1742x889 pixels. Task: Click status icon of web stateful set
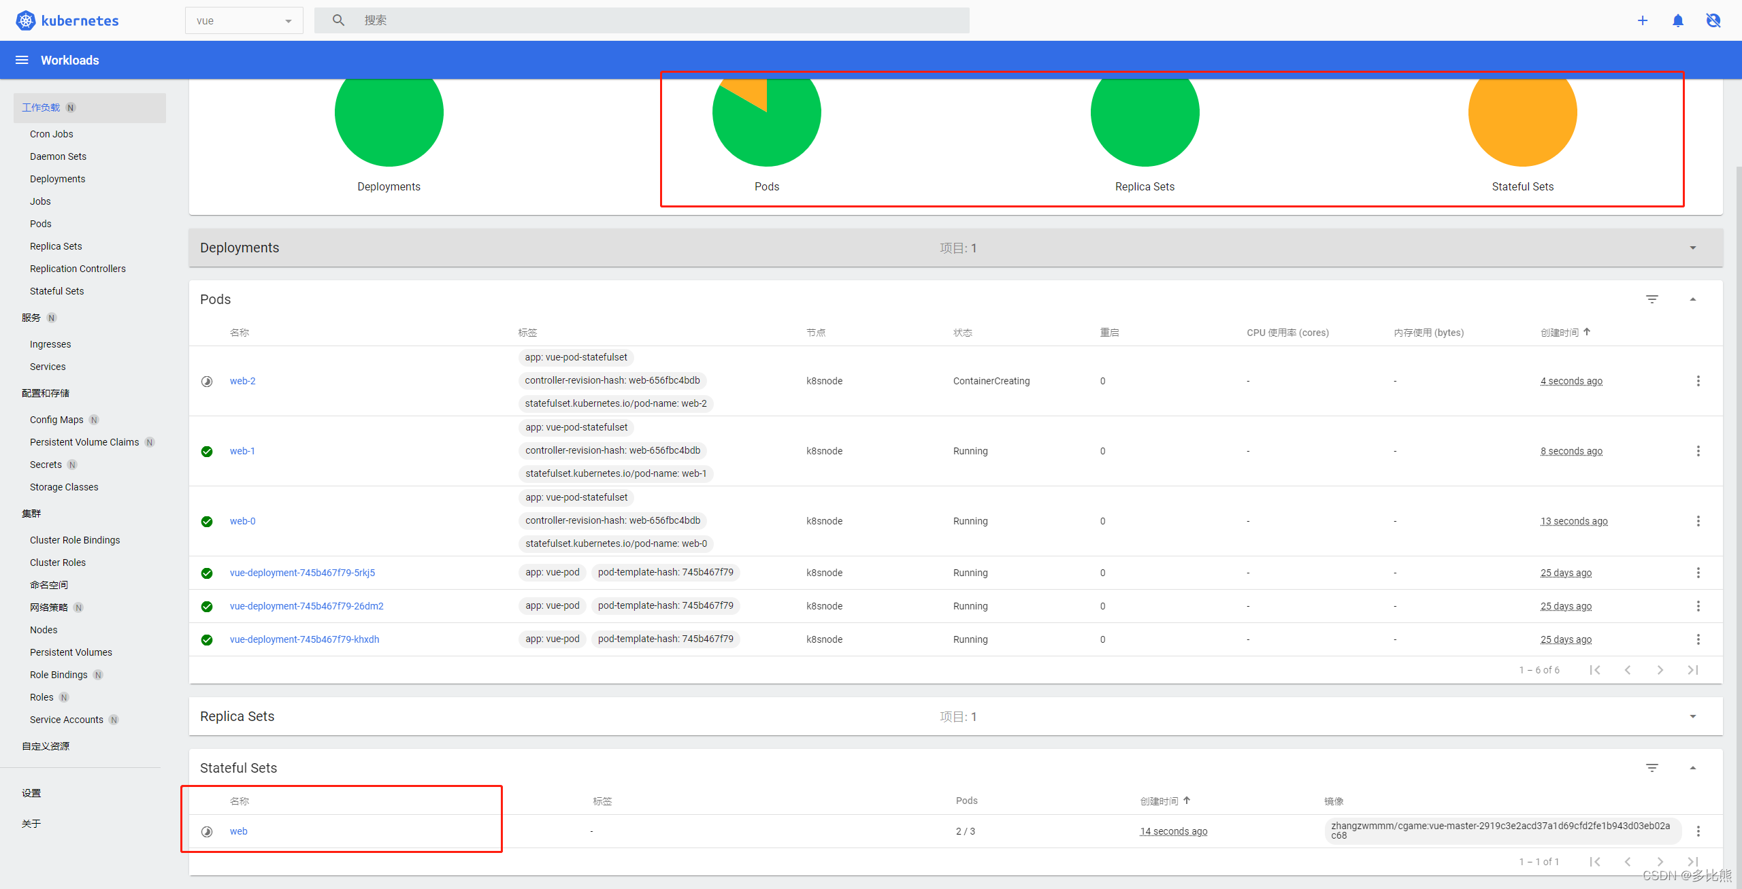click(207, 832)
